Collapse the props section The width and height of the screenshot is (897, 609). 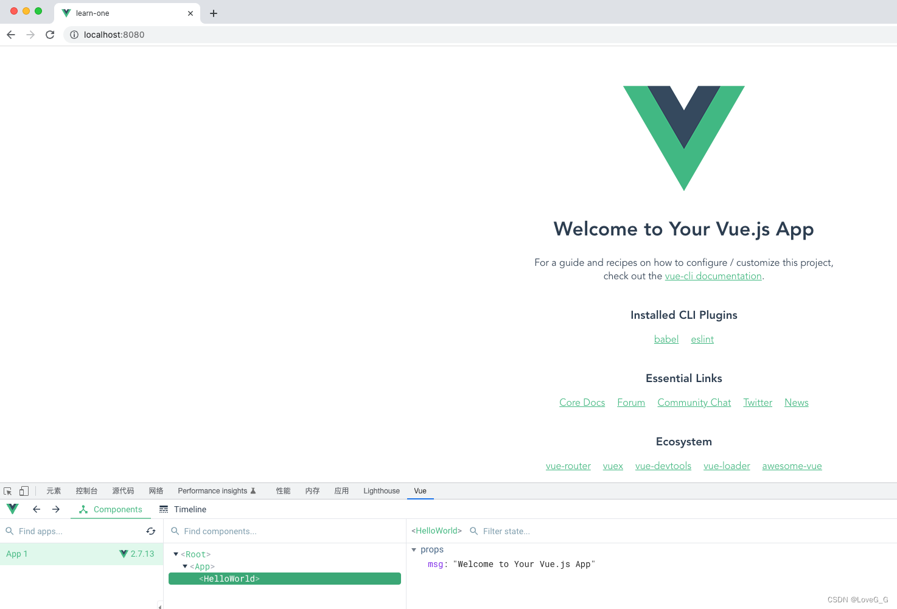tap(414, 549)
